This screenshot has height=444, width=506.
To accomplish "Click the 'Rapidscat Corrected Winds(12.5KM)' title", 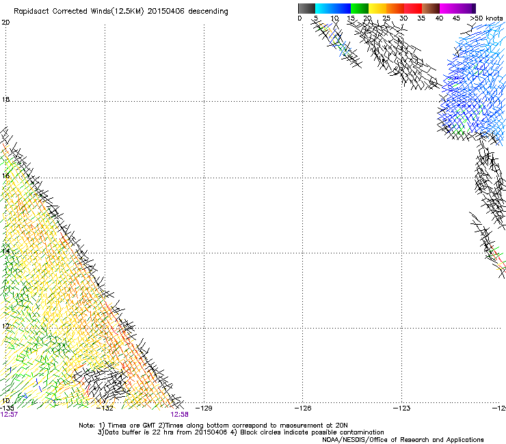I will tap(79, 12).
